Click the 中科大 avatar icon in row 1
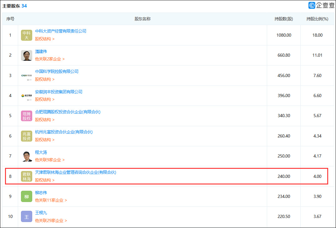The height and width of the screenshot is (228, 336). 27,35
